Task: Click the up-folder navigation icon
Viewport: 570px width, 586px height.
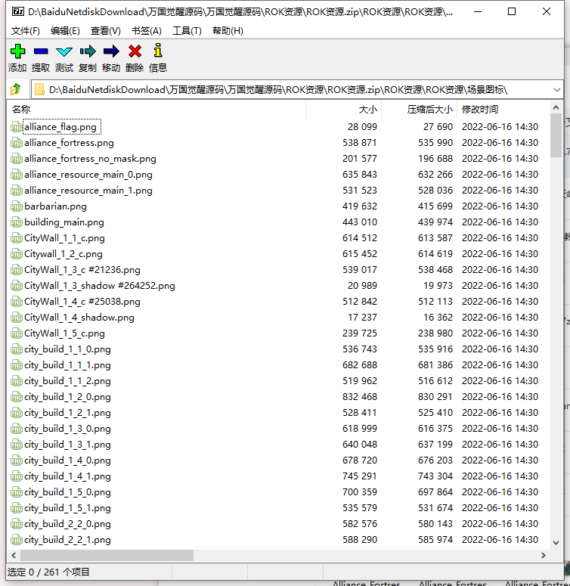Action: 16,90
